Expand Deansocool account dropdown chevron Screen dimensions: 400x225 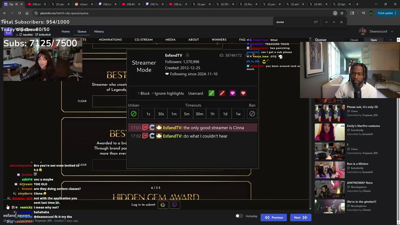pos(392,32)
